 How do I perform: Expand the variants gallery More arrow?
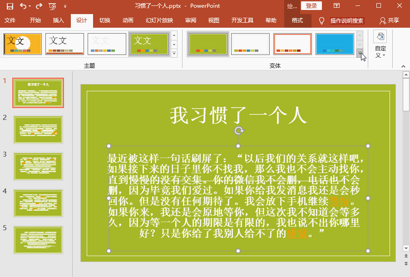point(360,53)
